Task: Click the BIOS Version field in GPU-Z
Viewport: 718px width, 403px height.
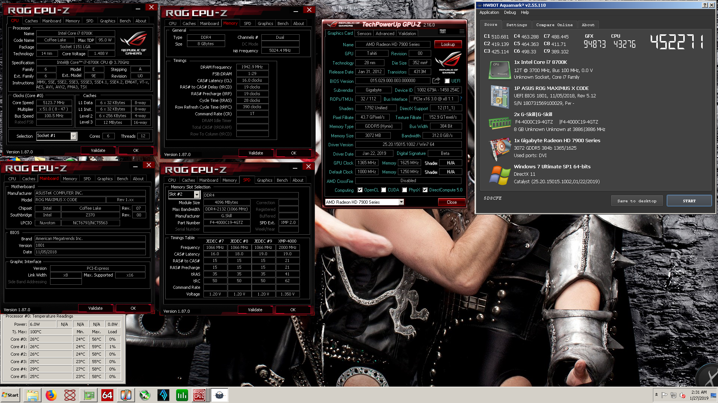Action: pos(393,81)
